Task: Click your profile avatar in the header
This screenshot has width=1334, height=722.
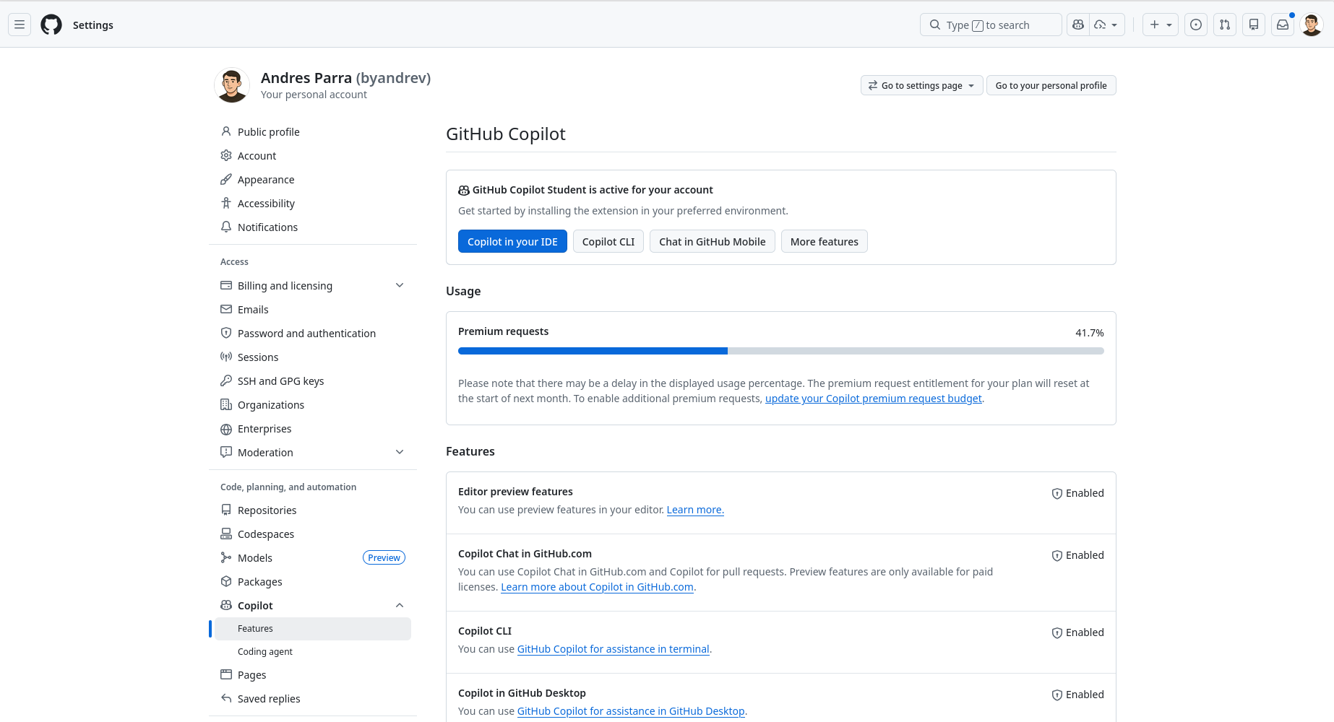Action: (x=1311, y=24)
